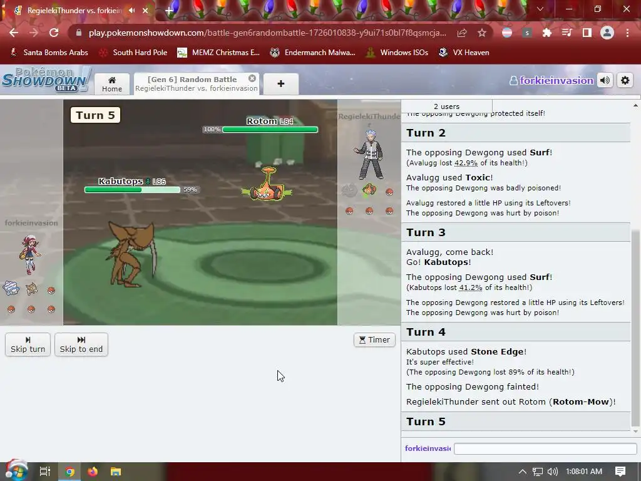
Task: Click Skip turn button
Action: point(28,344)
